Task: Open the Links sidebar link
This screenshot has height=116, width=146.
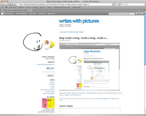Action: point(53,86)
